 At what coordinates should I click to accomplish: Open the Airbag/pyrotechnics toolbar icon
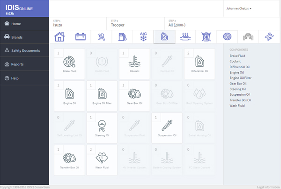102,37
